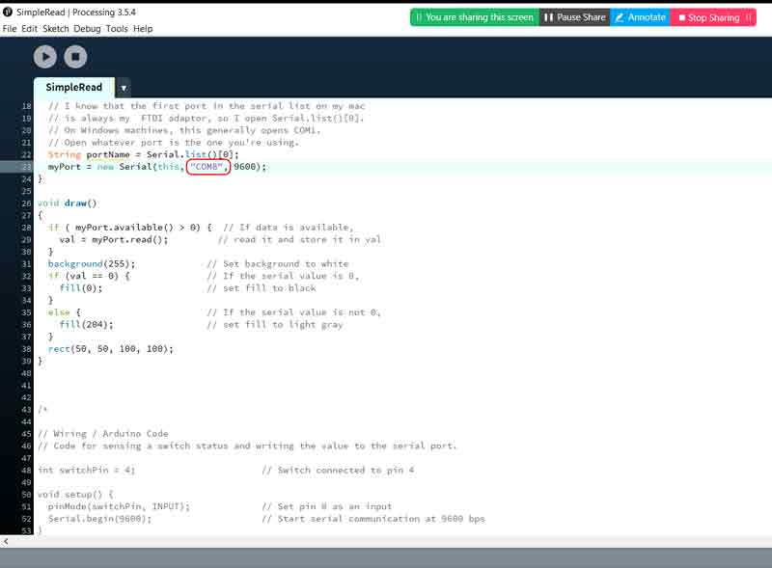
Task: Click Stop Sharing button
Action: coord(713,17)
